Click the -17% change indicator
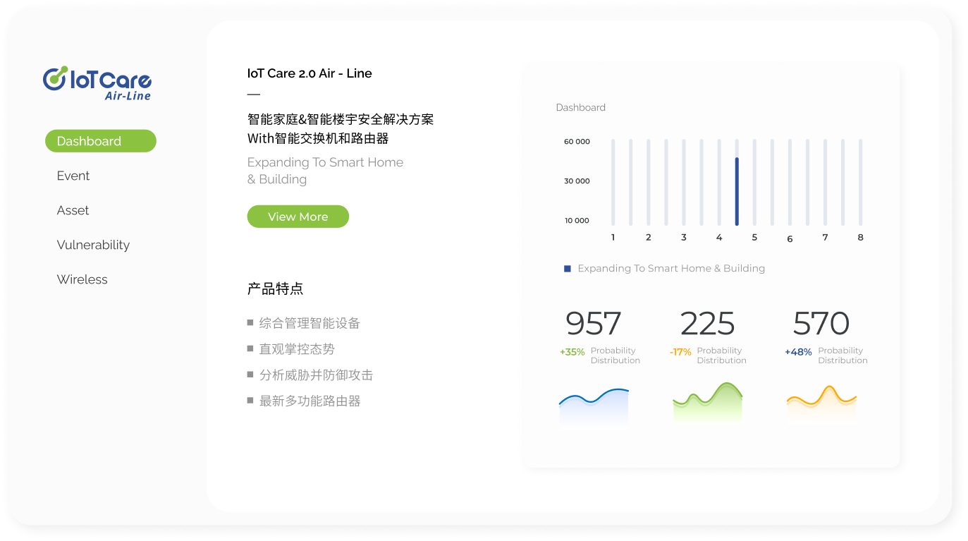This screenshot has width=968, height=541. pyautogui.click(x=680, y=352)
